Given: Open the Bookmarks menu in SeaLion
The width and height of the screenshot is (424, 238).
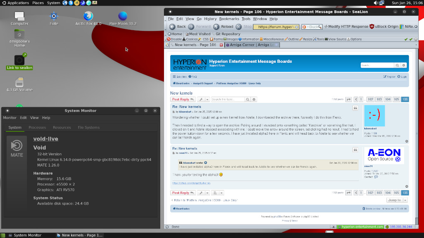Looking at the screenshot, I should click(229, 19).
